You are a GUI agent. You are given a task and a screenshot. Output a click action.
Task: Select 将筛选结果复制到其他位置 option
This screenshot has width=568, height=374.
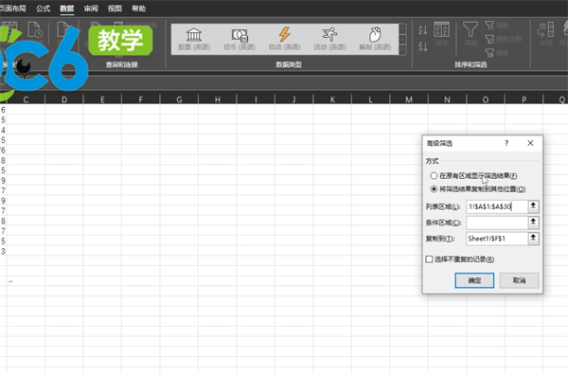[478, 189]
